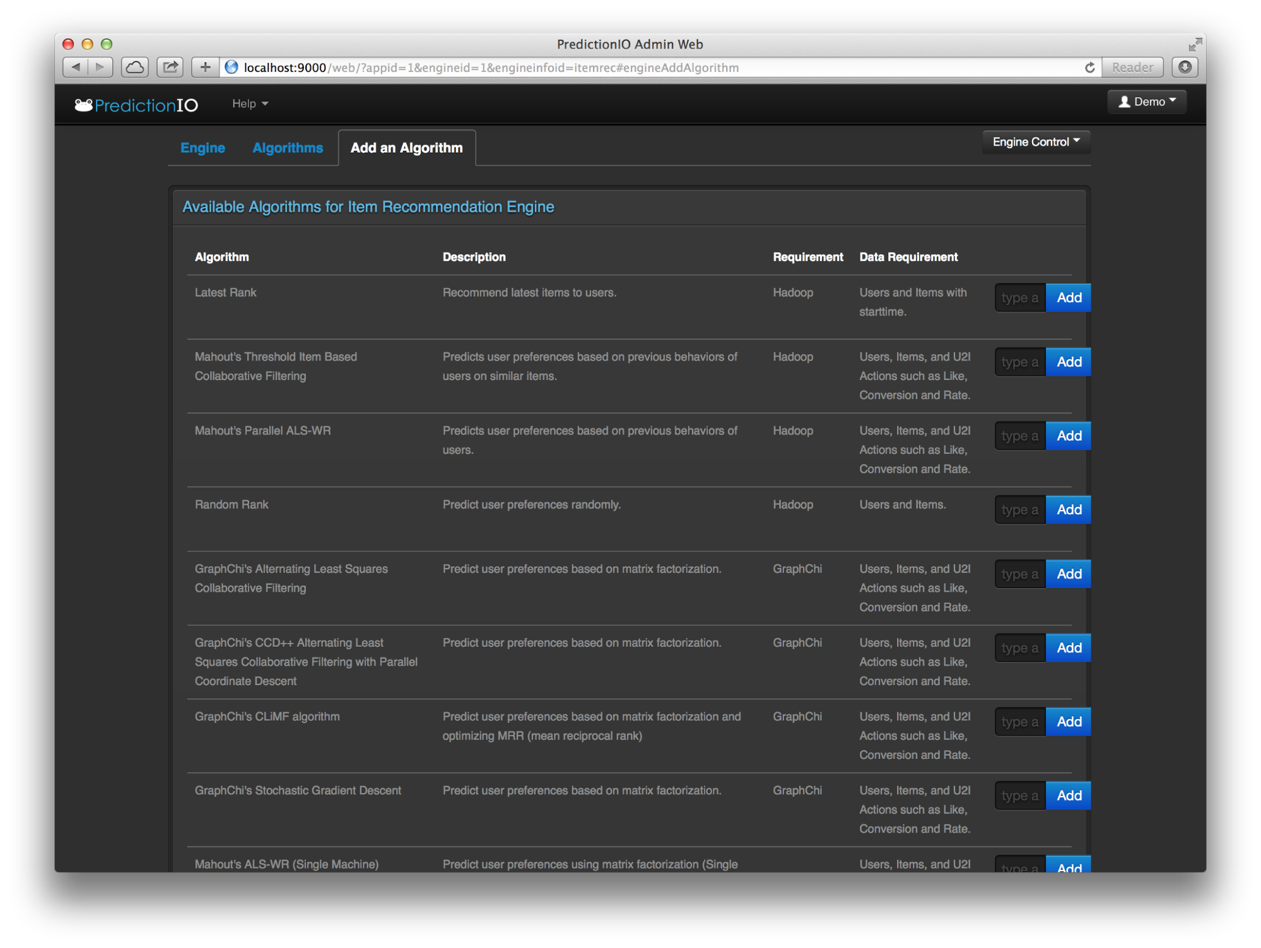Enter full screen with corner arrows icon
1261x948 pixels.
pos(1194,44)
